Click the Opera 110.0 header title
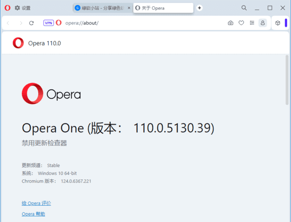 pyautogui.click(x=45, y=43)
